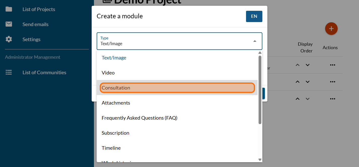
Task: Collapse the Type dropdown arrow
Action: click(255, 41)
